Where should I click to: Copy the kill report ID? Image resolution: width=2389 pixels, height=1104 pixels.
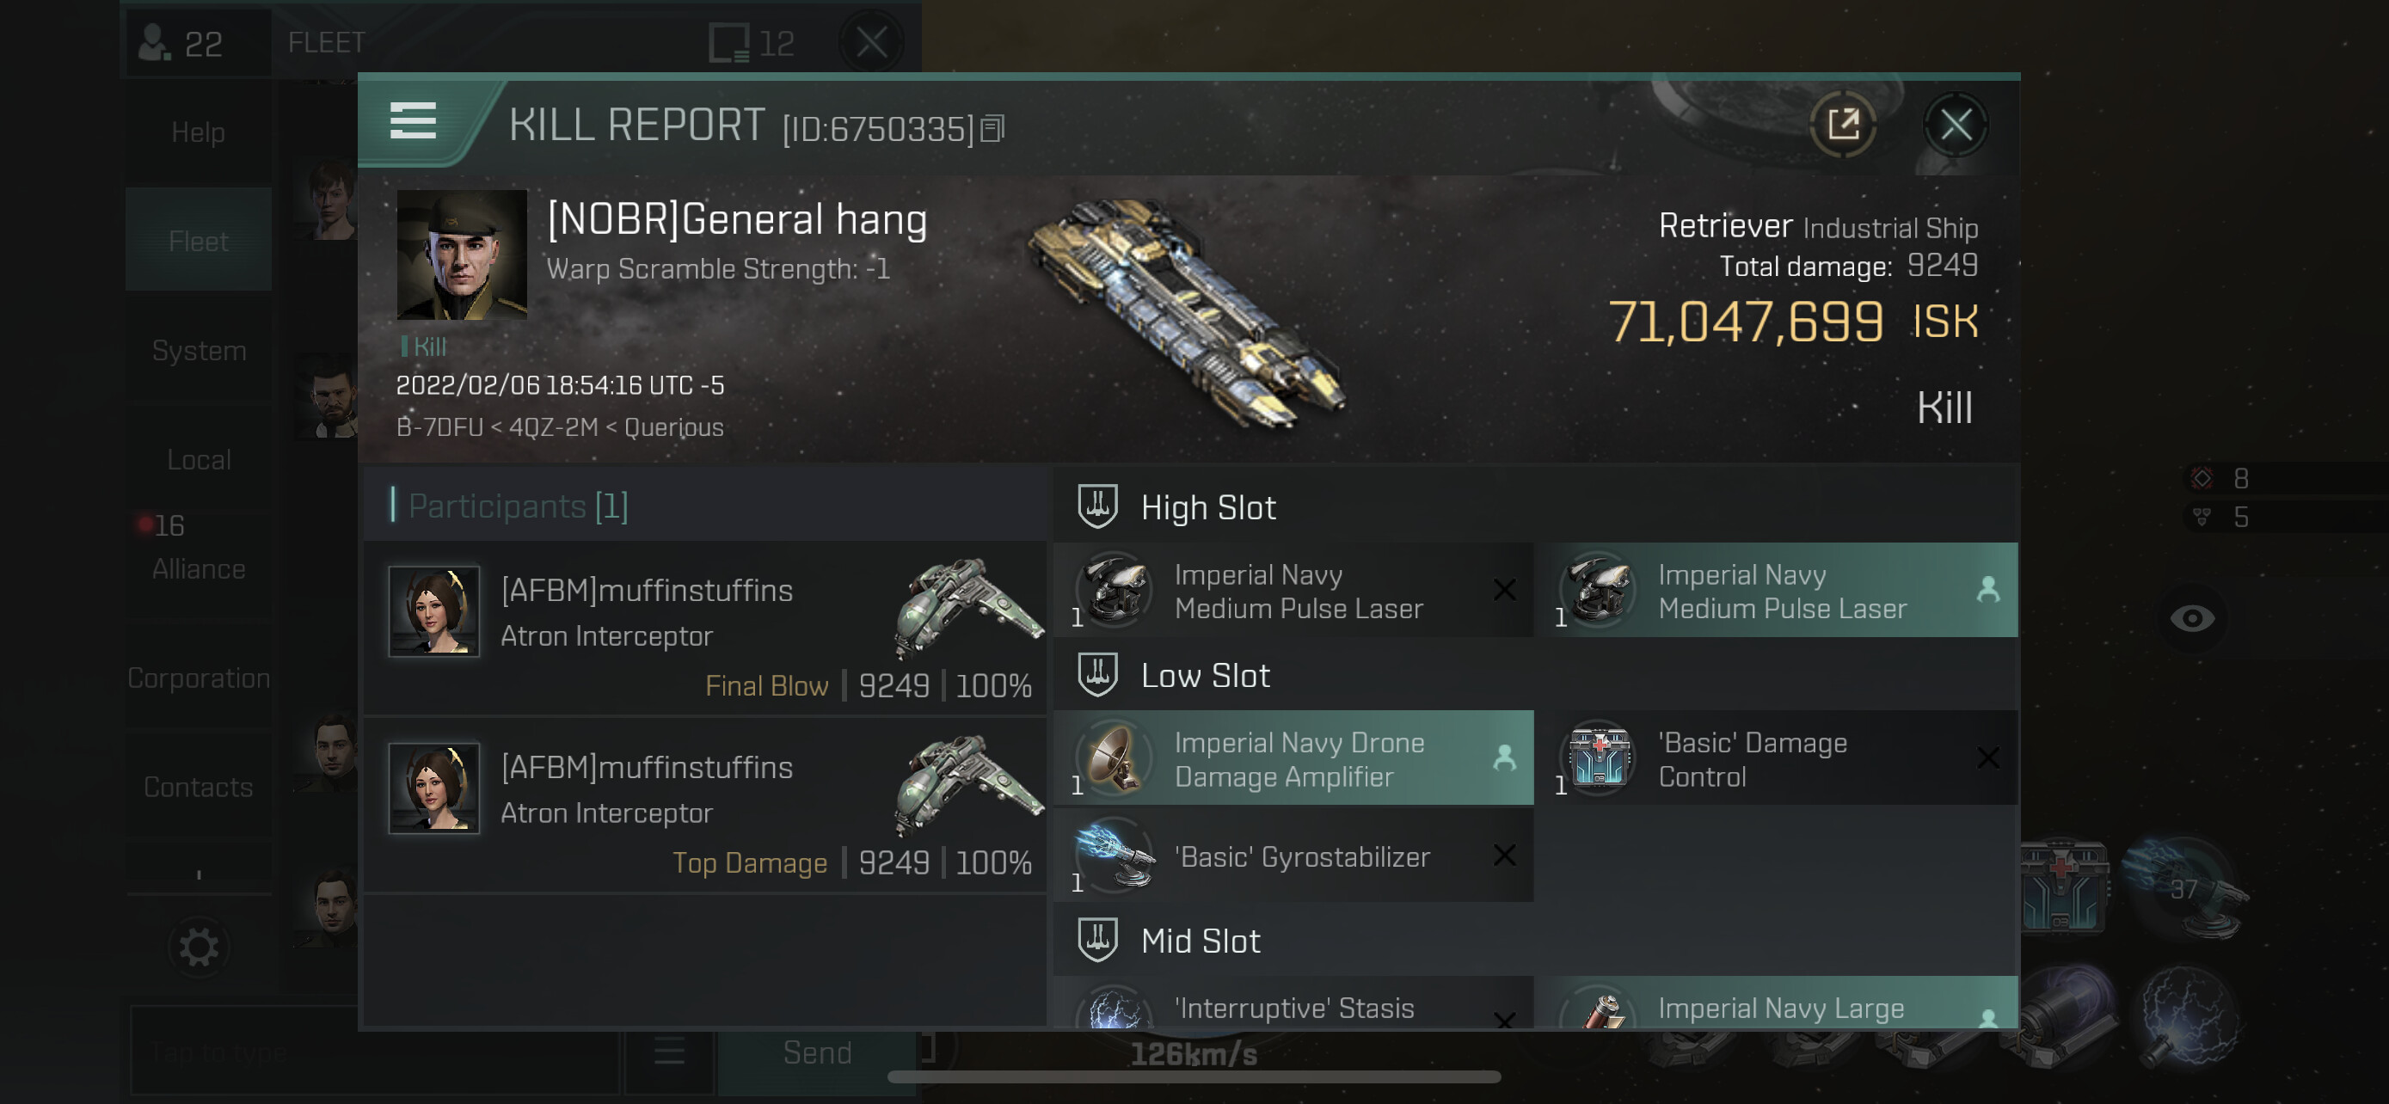point(992,129)
